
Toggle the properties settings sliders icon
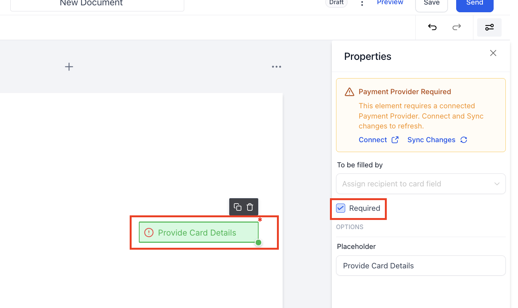489,27
